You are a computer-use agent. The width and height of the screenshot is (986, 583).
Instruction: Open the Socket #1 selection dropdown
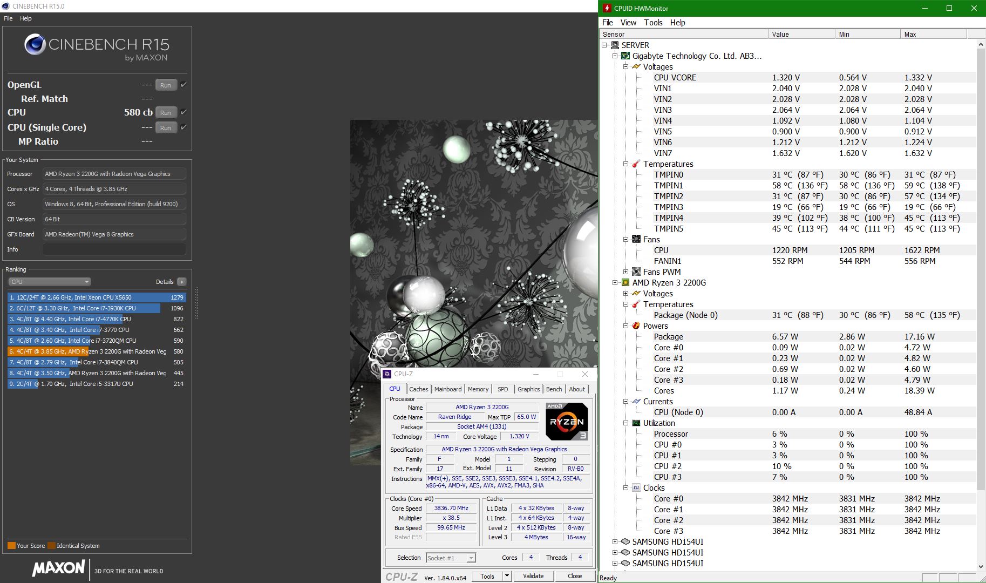451,558
